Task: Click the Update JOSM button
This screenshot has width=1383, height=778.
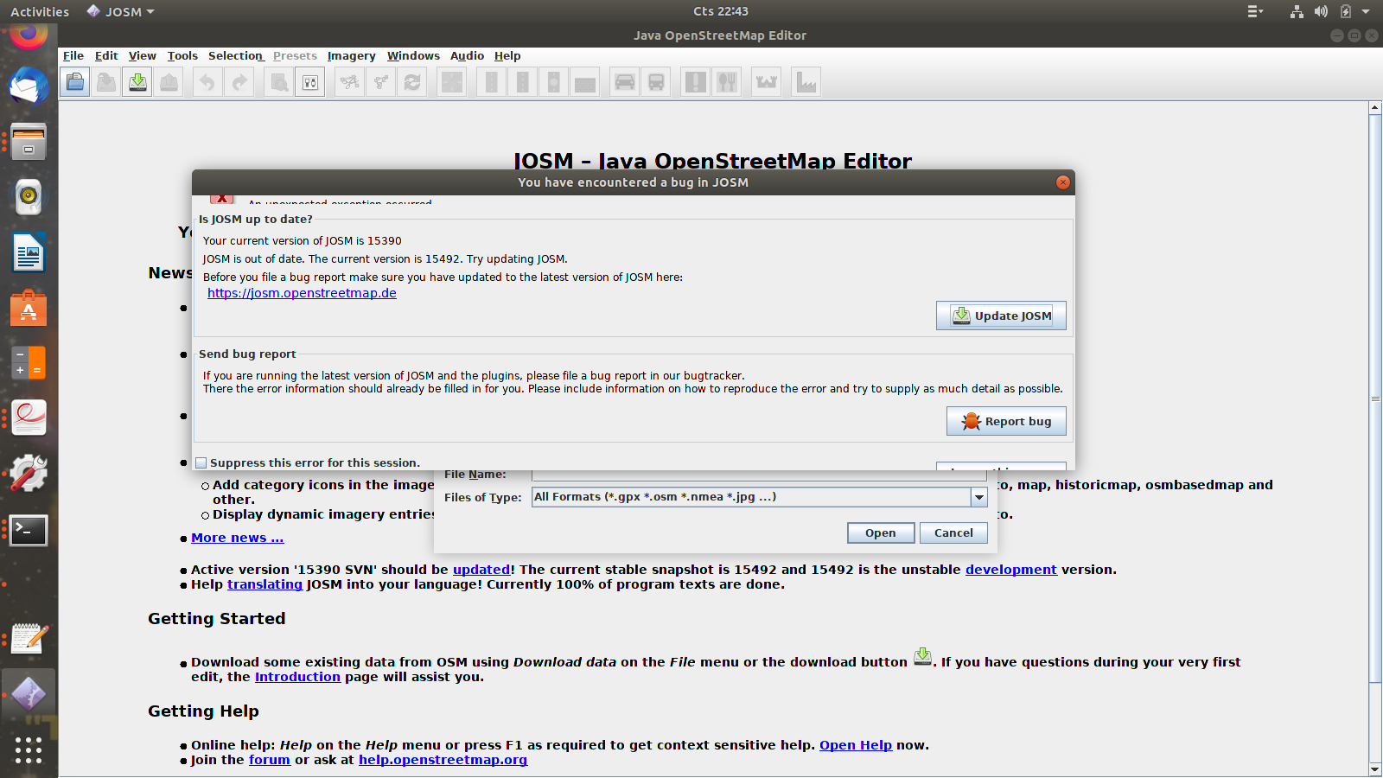Action: coord(1001,316)
